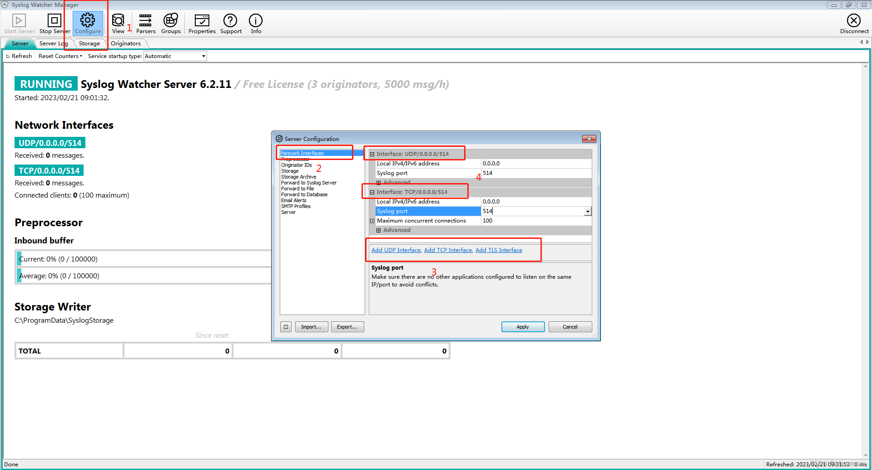Click the Add TLS Interface link
The width and height of the screenshot is (872, 470).
[498, 250]
